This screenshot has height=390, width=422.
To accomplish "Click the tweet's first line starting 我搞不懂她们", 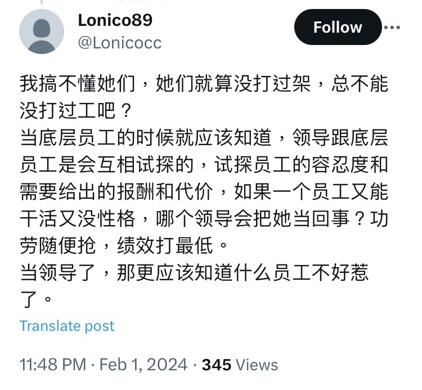I will [x=204, y=84].
